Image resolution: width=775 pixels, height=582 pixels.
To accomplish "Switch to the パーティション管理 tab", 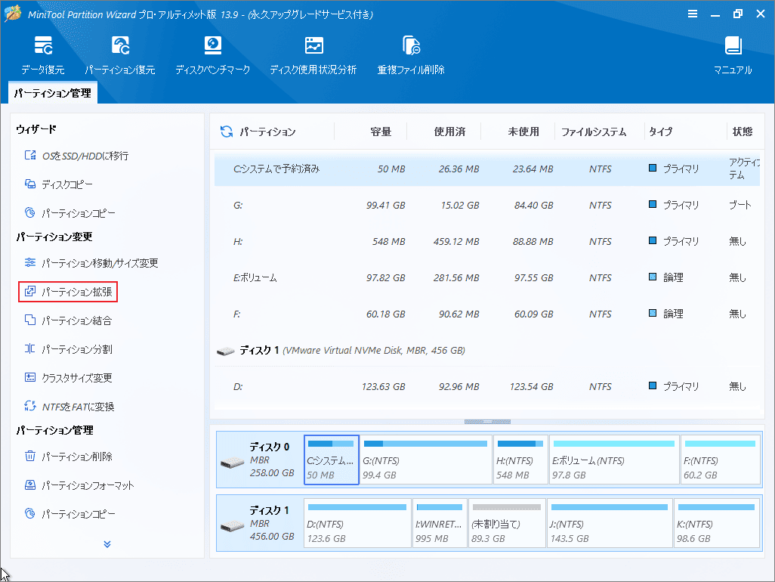I will tap(53, 93).
